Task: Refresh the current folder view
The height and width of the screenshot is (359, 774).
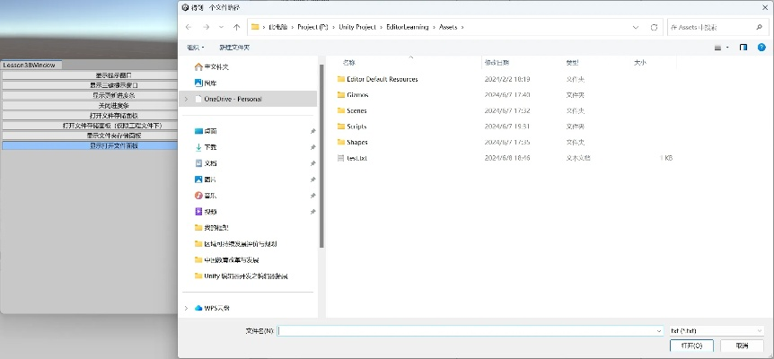Action: coord(654,27)
